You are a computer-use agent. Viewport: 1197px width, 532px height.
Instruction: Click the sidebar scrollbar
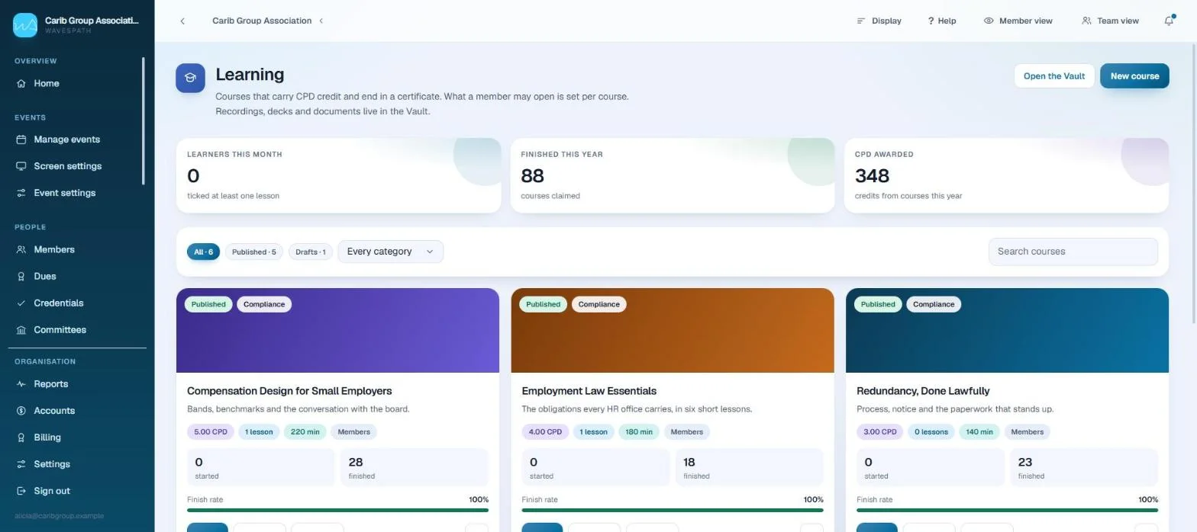click(x=143, y=120)
